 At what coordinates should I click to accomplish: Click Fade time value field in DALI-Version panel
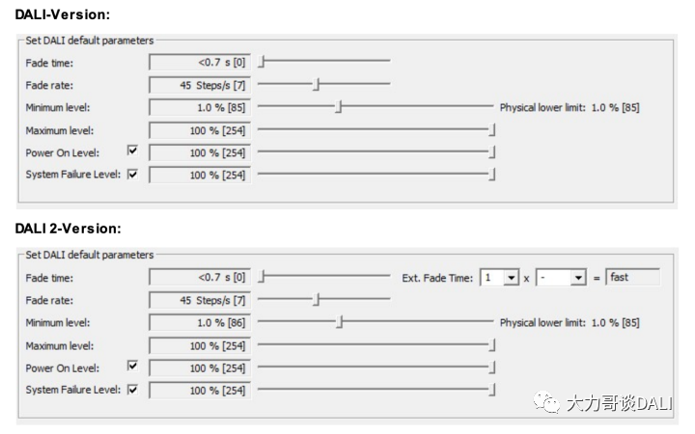200,63
